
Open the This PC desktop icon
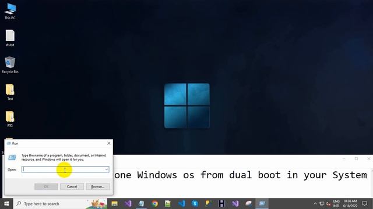click(10, 12)
